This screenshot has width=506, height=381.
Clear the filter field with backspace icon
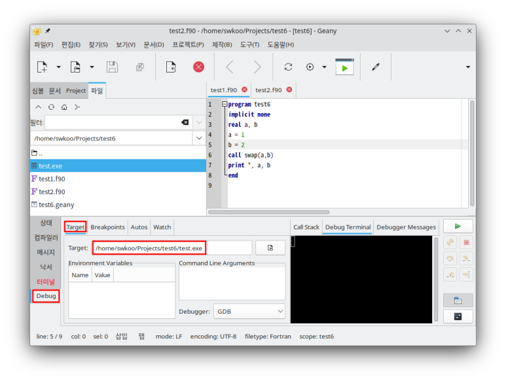click(x=185, y=122)
